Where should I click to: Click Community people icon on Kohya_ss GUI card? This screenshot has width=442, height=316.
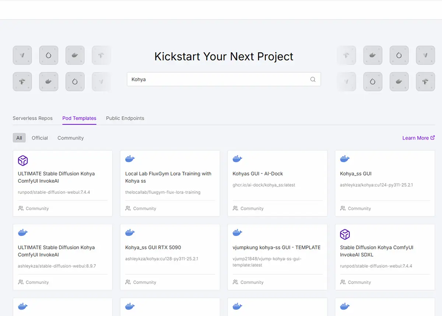[343, 208]
